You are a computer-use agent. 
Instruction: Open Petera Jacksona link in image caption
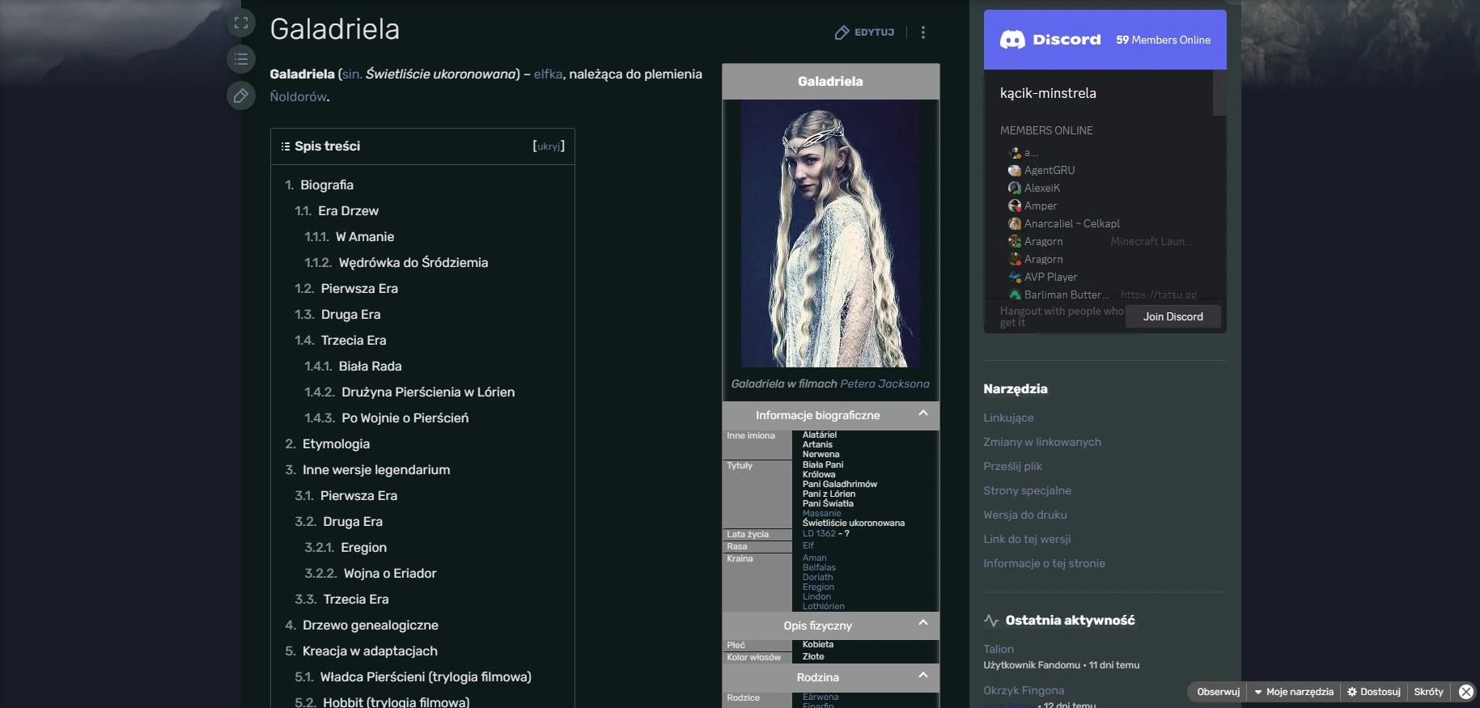coord(884,384)
